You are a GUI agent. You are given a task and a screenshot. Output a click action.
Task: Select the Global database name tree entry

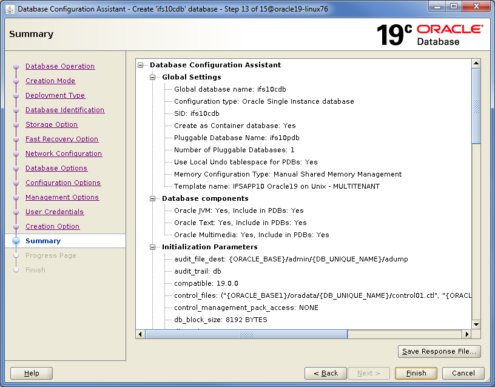click(x=230, y=89)
